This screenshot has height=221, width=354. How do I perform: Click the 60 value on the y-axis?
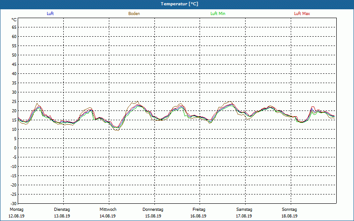point(14,37)
